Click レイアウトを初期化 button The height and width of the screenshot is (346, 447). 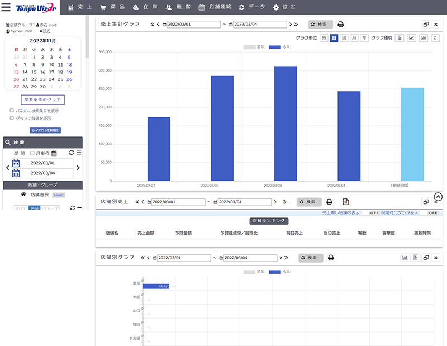(x=45, y=130)
